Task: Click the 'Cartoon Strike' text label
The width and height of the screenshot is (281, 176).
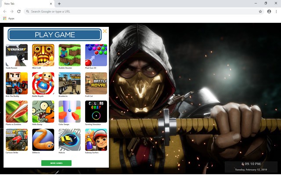Action: (x=12, y=153)
